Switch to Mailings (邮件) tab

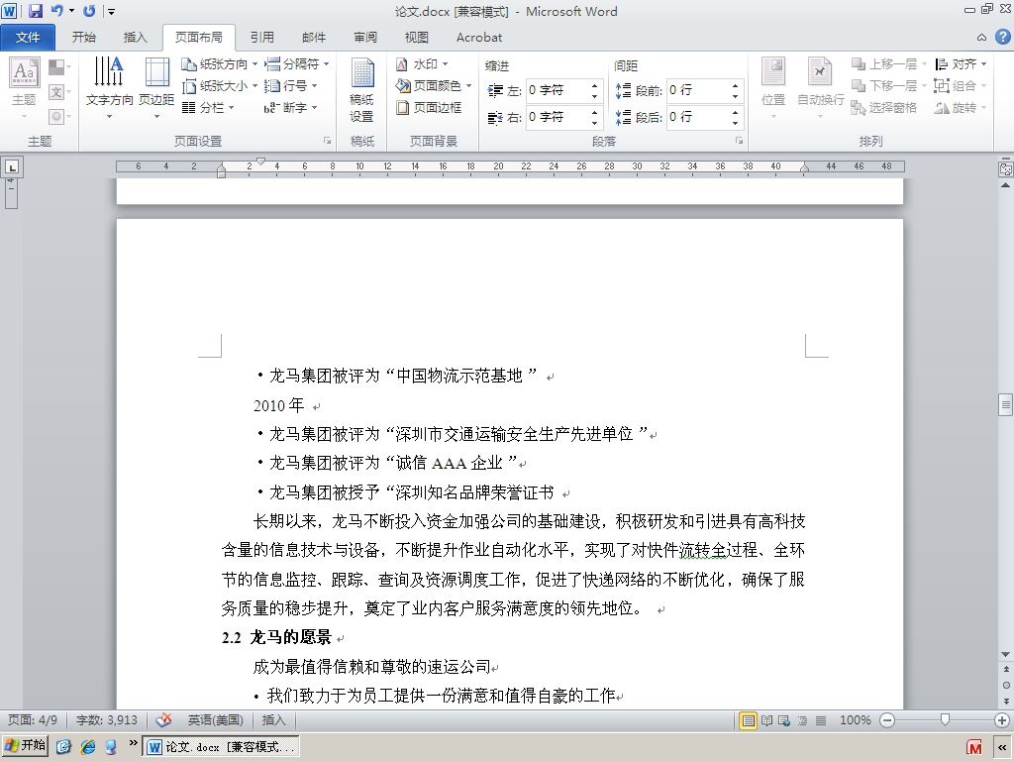point(314,38)
